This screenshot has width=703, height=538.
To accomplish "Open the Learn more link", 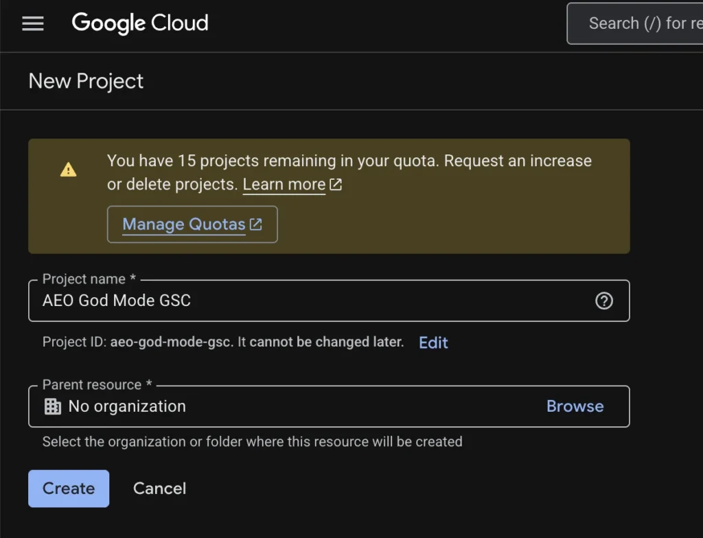I will click(x=284, y=185).
